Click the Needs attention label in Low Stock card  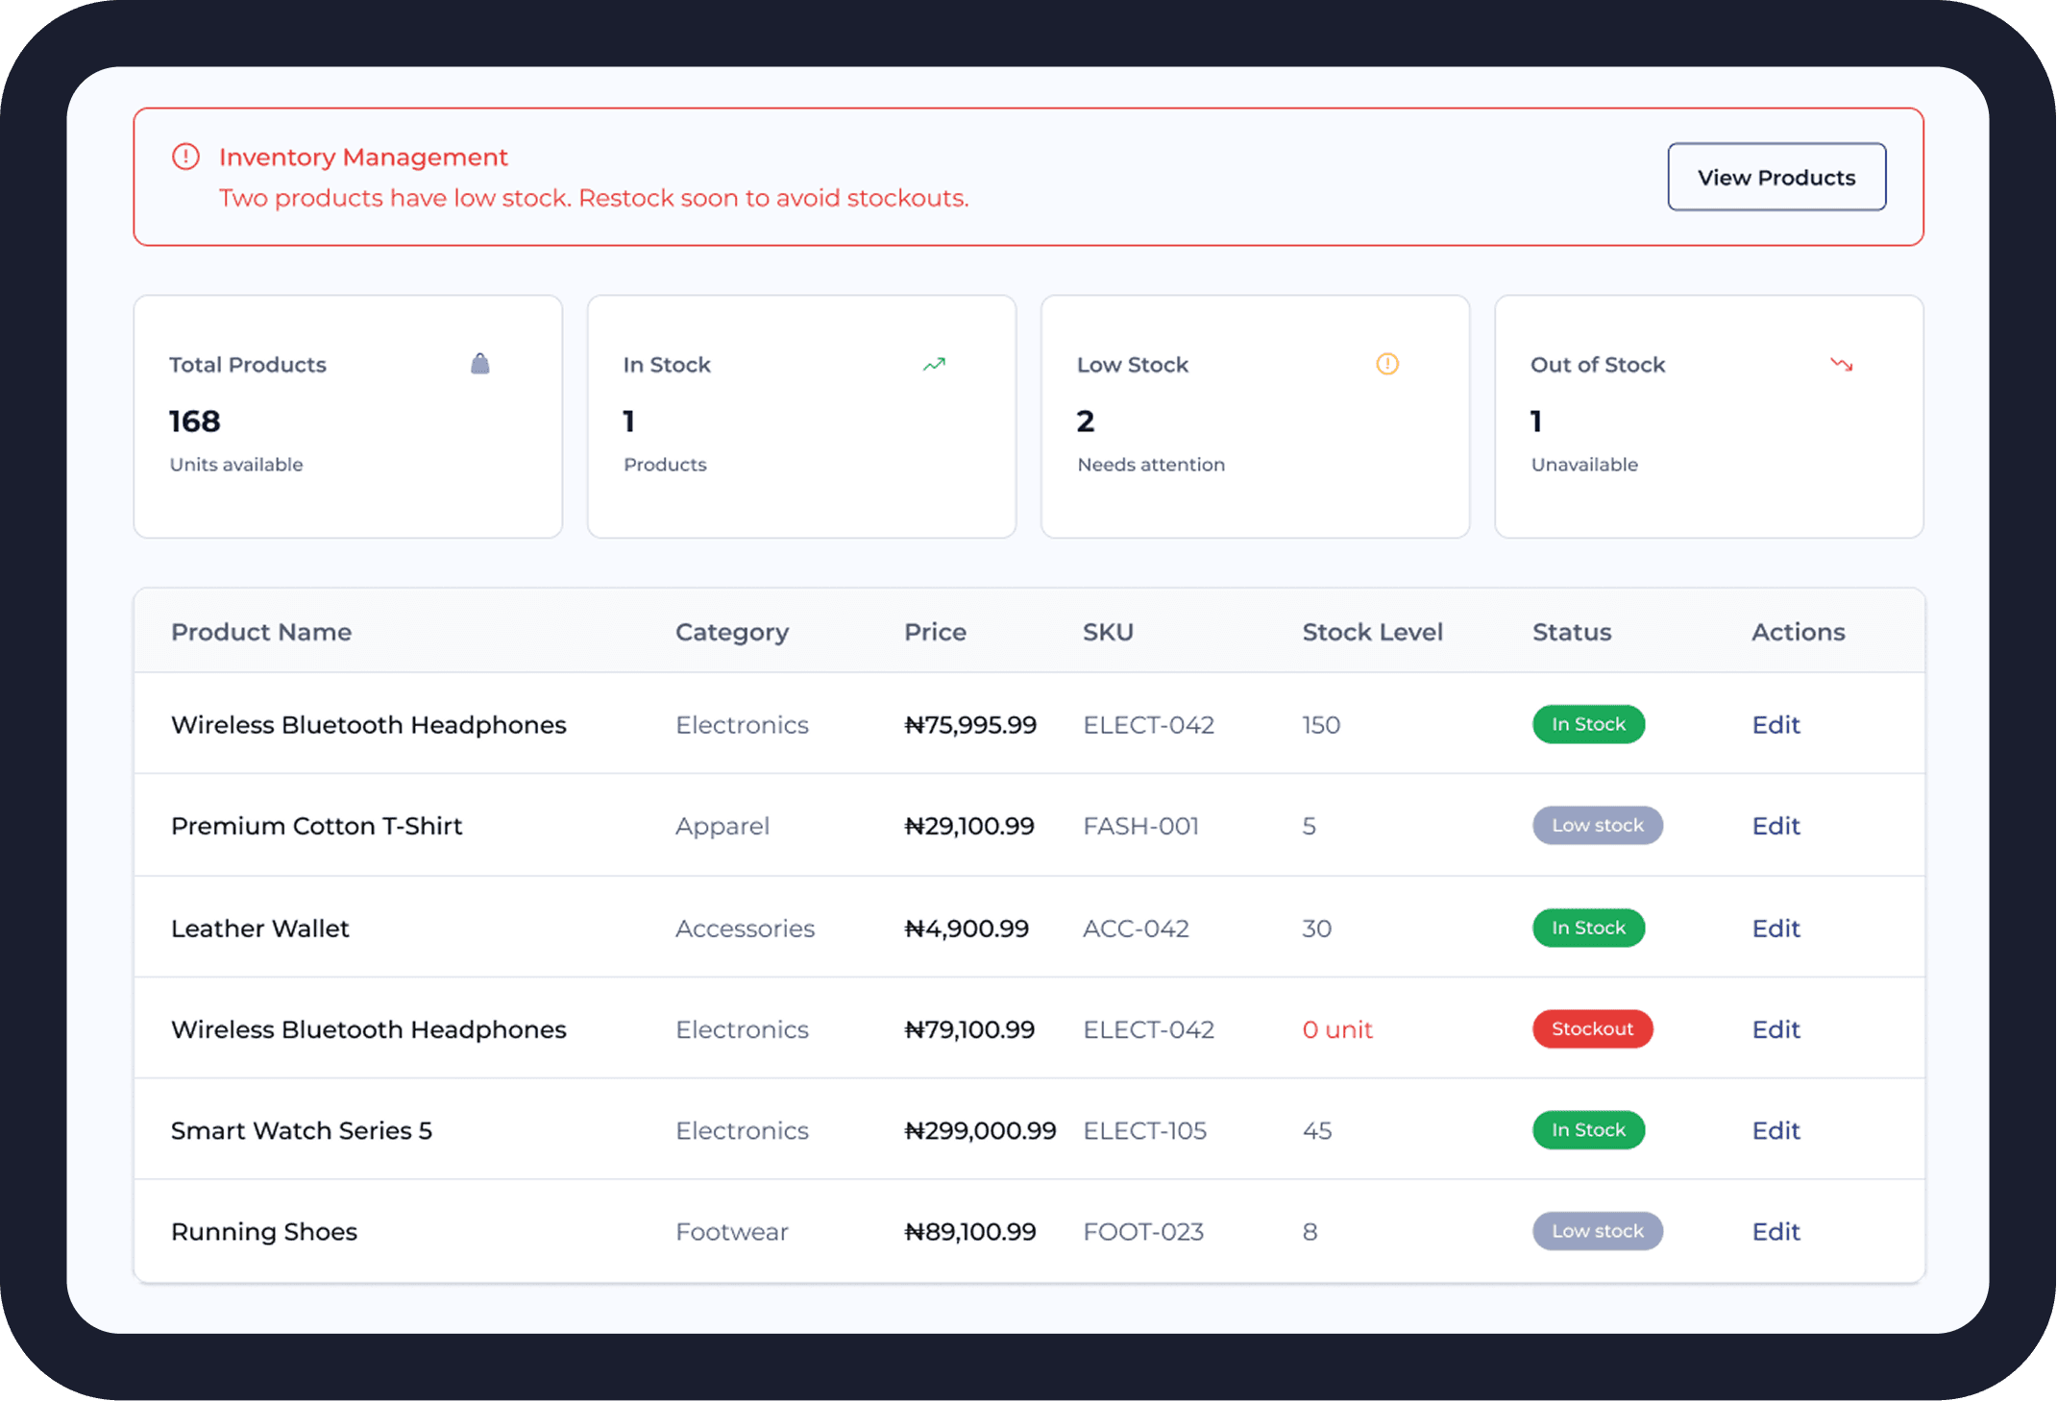click(x=1151, y=464)
